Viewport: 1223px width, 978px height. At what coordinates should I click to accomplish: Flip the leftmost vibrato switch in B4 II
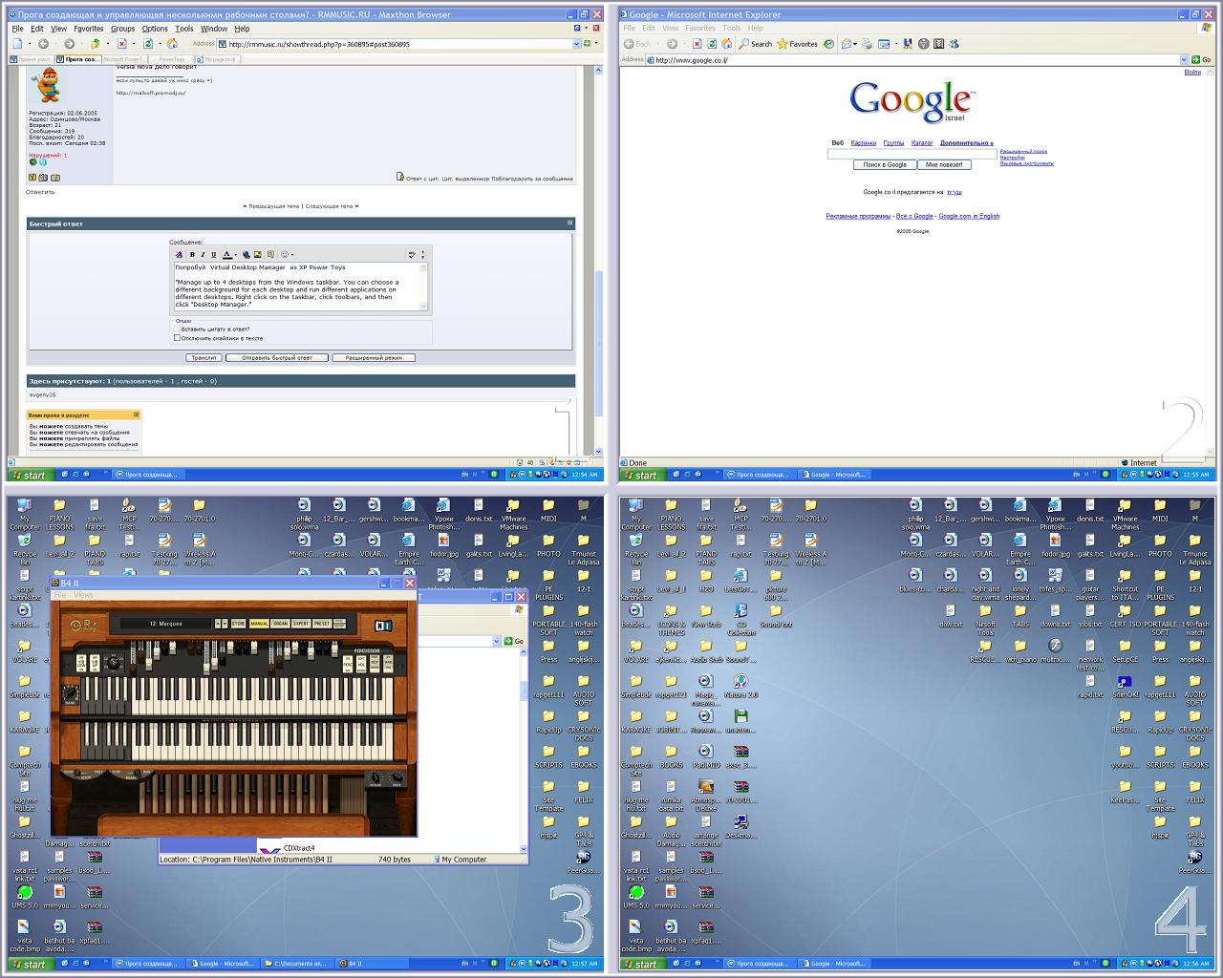(x=81, y=662)
